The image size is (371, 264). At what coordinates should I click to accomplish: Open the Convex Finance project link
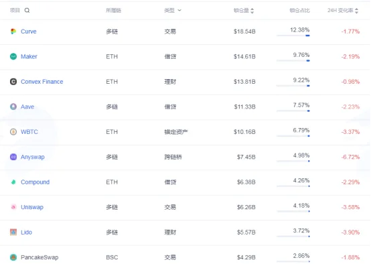click(x=42, y=82)
